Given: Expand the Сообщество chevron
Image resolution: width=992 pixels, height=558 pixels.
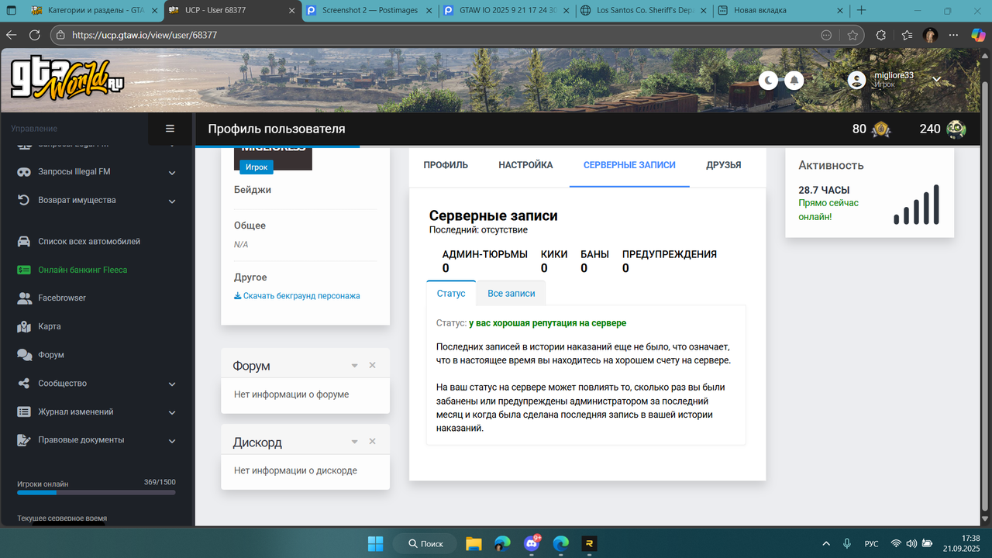Looking at the screenshot, I should 172,384.
